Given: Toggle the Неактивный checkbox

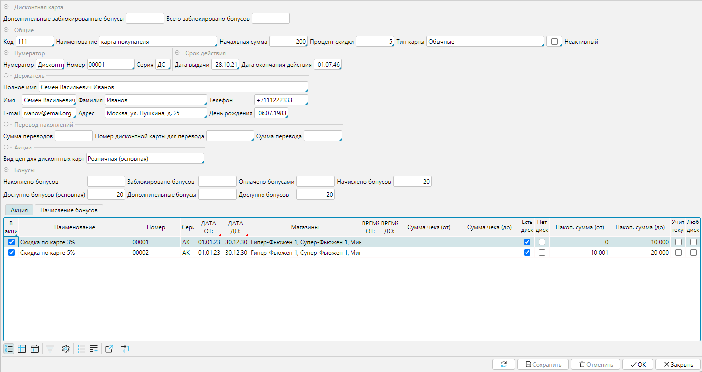Looking at the screenshot, I should coord(554,42).
